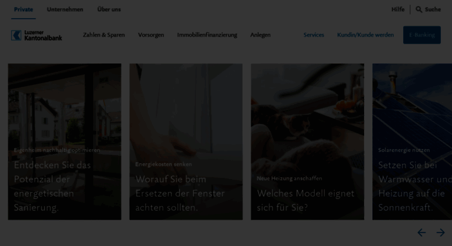Open the Anlegen menu
Screen dimensions: 452x246
point(260,35)
